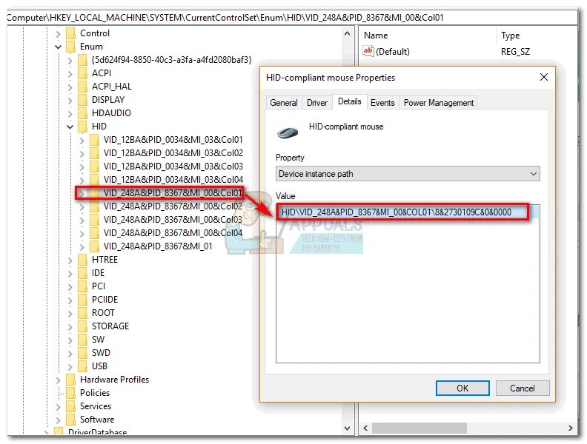Click the horizontal scrollbar right arrow

[x=570, y=428]
